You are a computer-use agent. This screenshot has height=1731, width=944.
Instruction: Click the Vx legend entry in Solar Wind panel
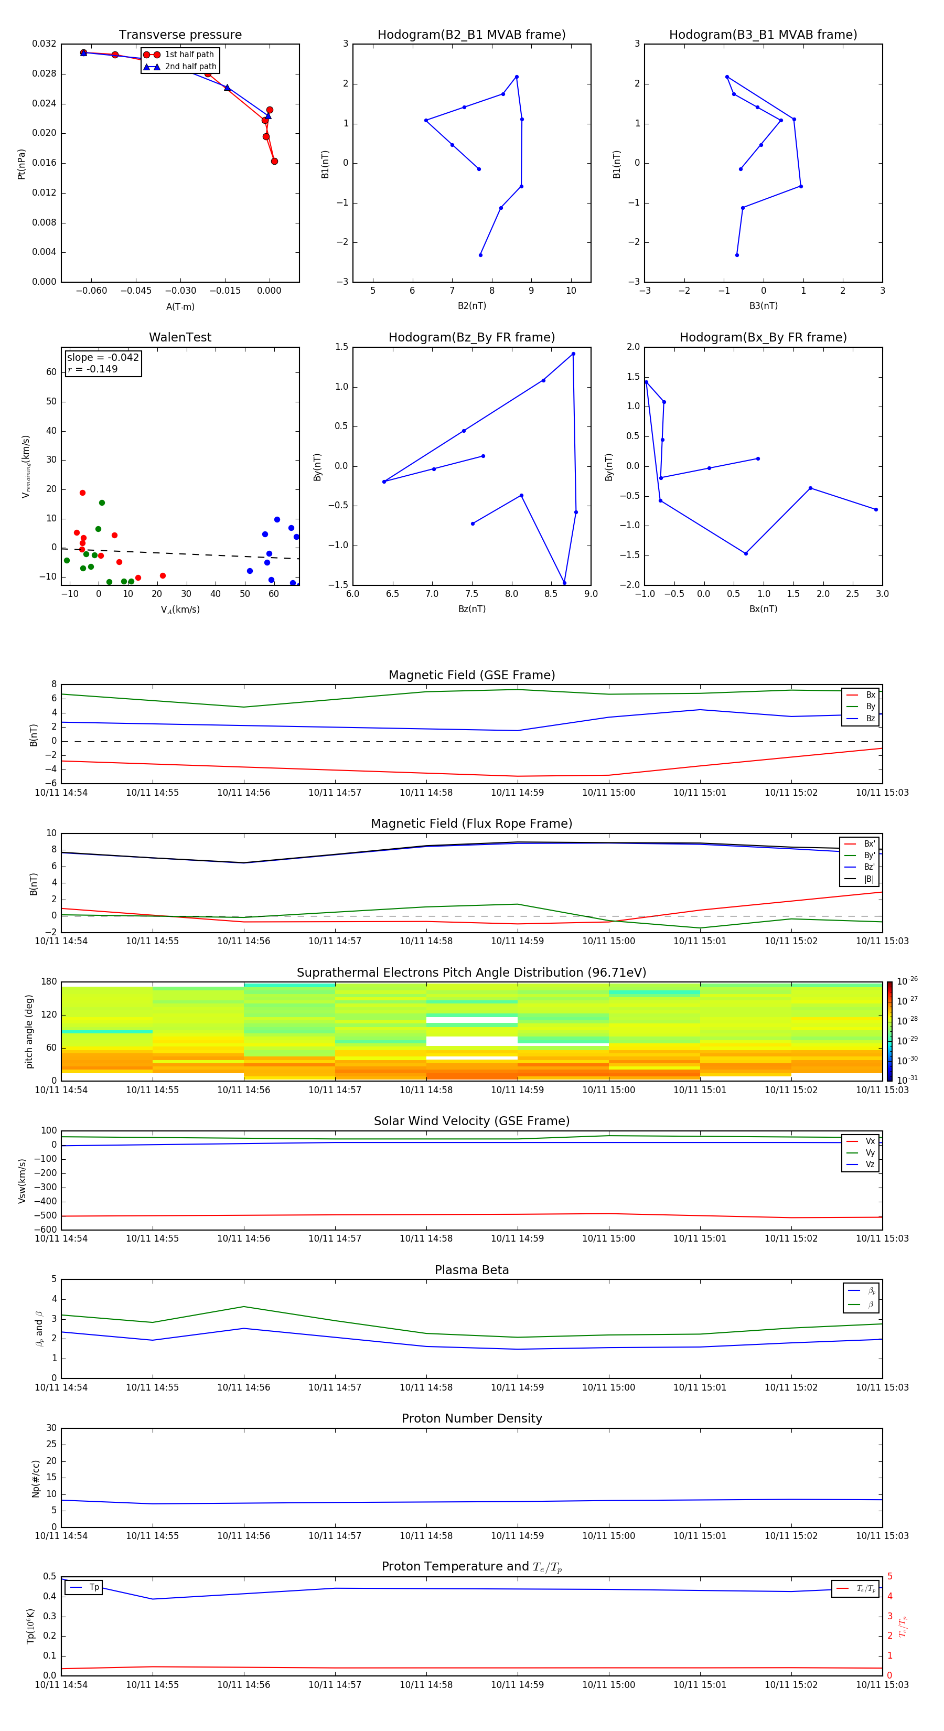pos(861,1141)
